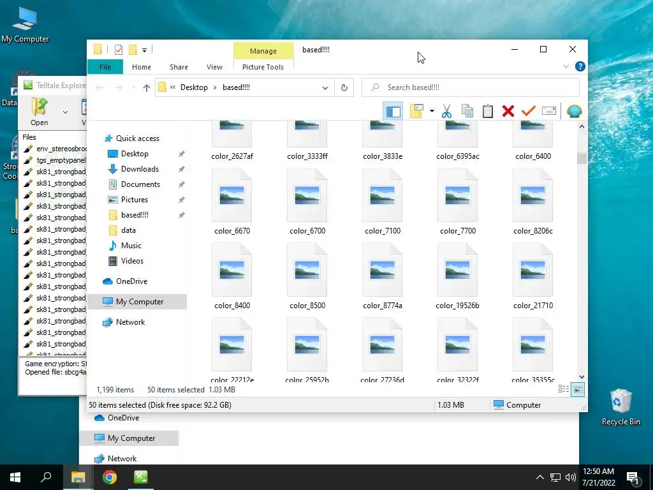
Task: Click the Properties checkmark quick access icon
Action: click(118, 50)
